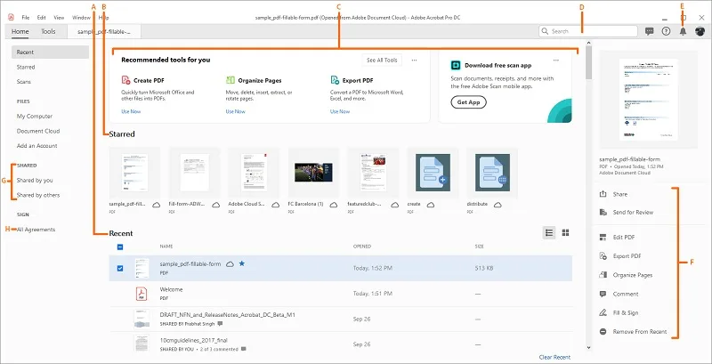Image resolution: width=712 pixels, height=364 pixels.
Task: Switch to list view toggle in Recent
Action: point(549,232)
